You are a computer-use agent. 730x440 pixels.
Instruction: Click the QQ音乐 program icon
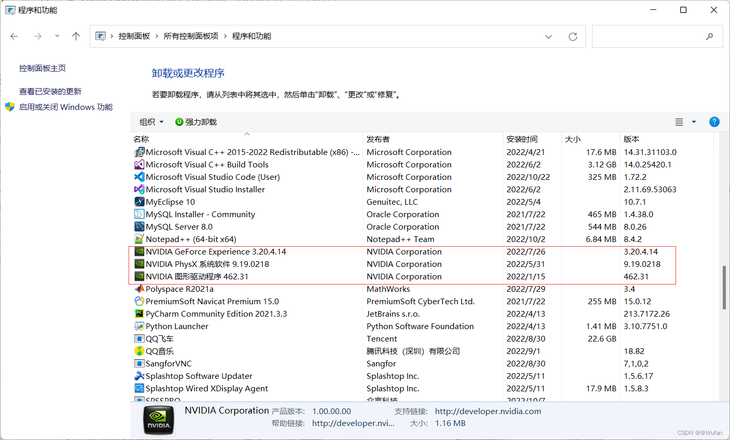click(139, 351)
